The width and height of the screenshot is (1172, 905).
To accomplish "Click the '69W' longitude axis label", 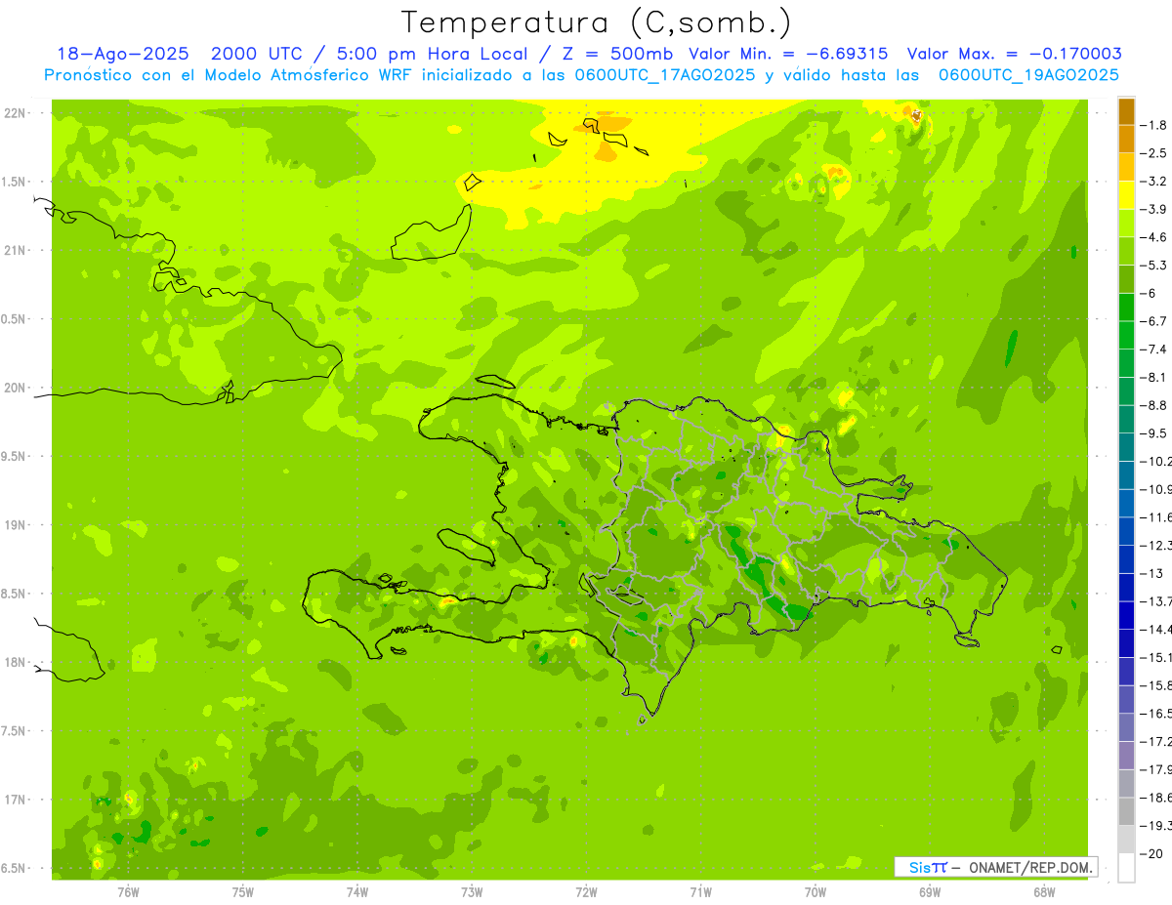I will [930, 892].
